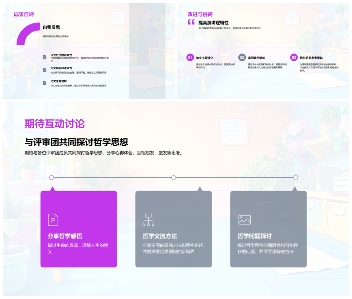Select the purple first timeline marker circle
Viewport: 352px width, 299px height.
pos(52,178)
